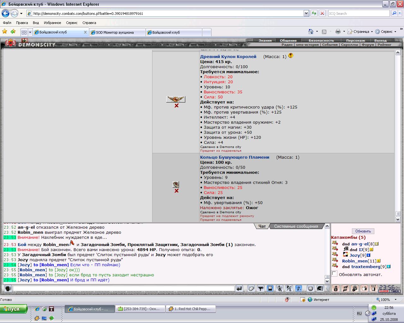
Task: Open the Общение menu
Action: 288,40
